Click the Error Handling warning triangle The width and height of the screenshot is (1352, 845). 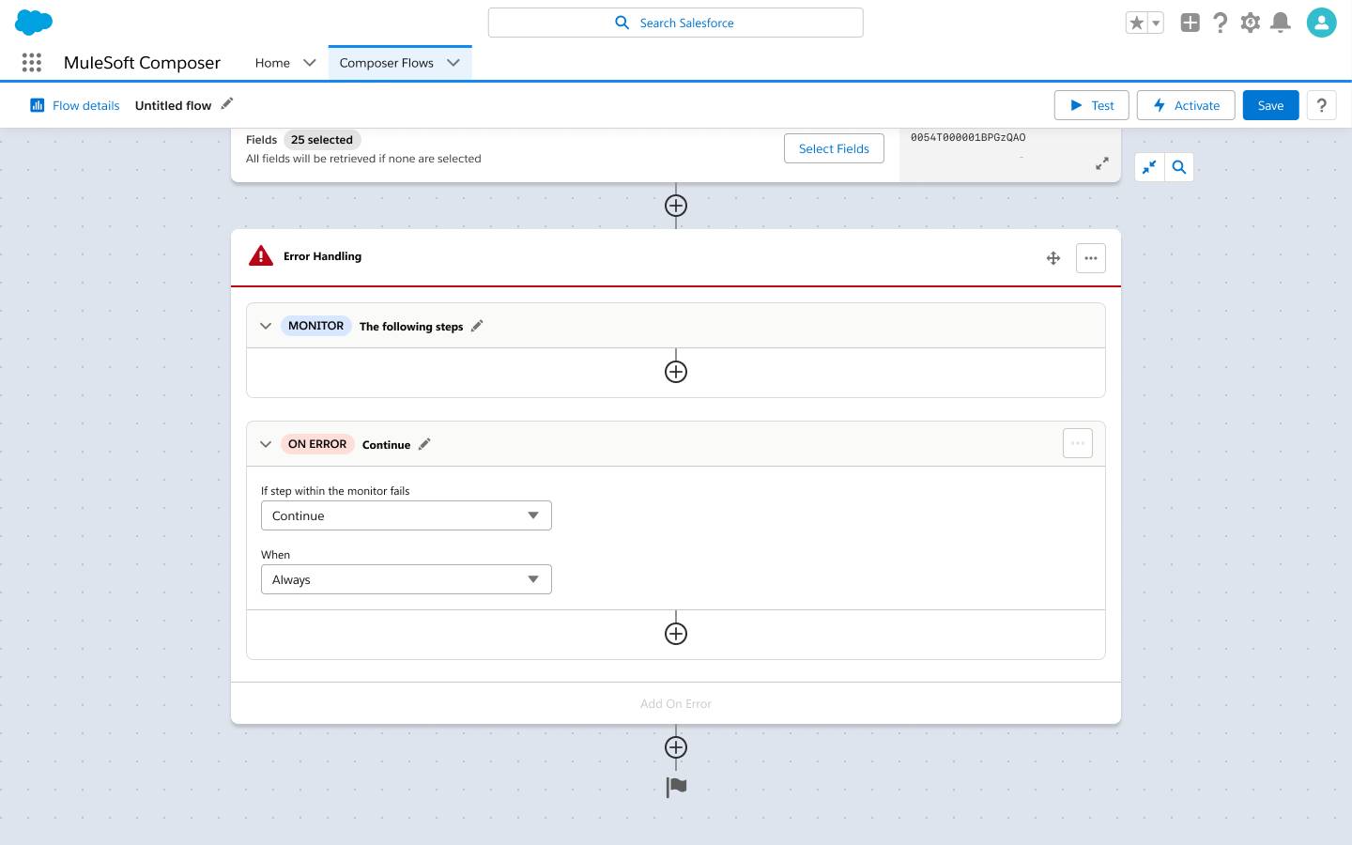[260, 255]
